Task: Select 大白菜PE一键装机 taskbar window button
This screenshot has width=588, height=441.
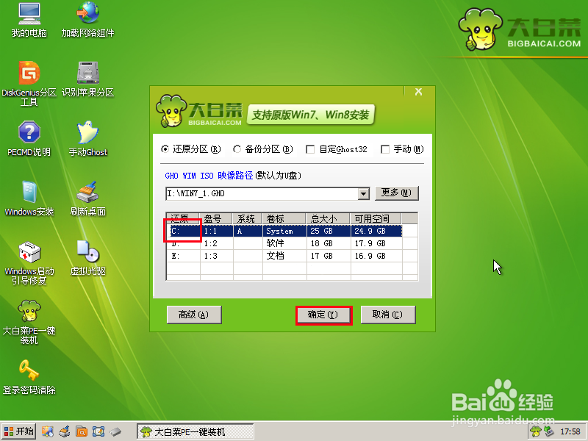Action: coord(195,431)
